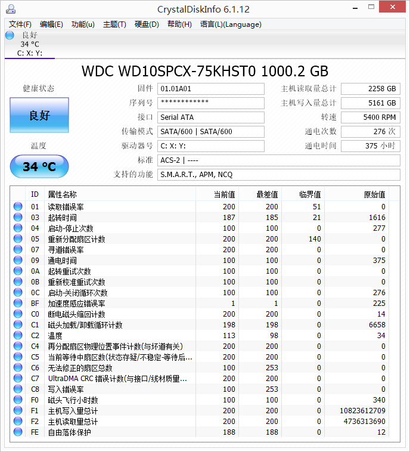Click the 标准 field showing ACS-2
The width and height of the screenshot is (410, 452).
point(279,160)
